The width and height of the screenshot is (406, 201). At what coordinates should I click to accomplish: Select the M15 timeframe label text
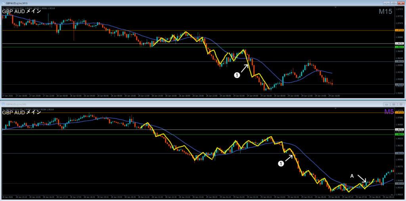(x=385, y=12)
